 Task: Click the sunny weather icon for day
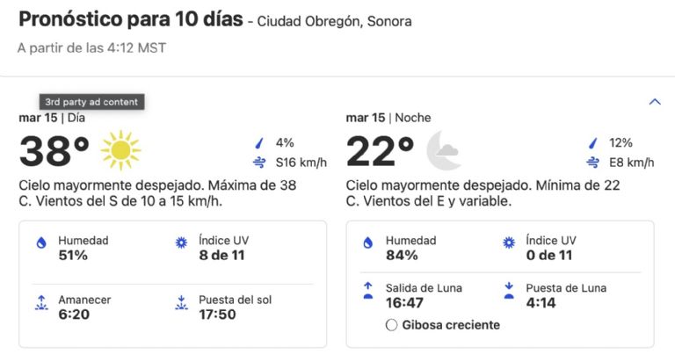(x=120, y=150)
